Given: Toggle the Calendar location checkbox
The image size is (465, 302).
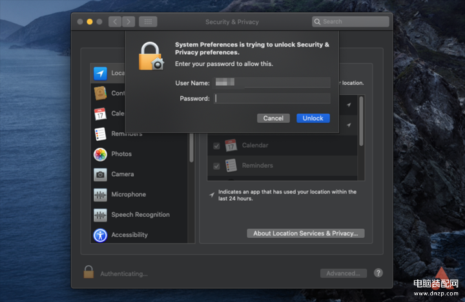Looking at the screenshot, I should tap(216, 146).
